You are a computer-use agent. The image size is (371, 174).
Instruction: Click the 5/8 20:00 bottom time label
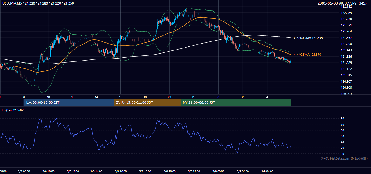click(x=169, y=171)
